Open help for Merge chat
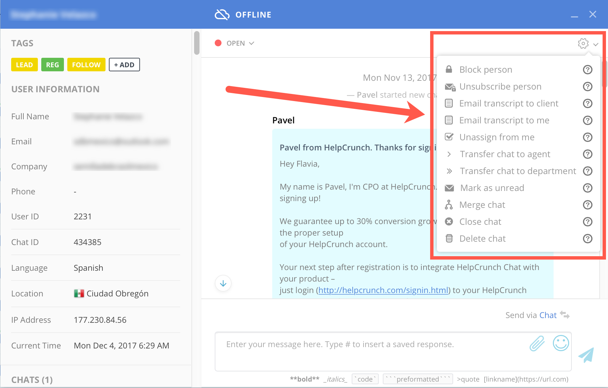Screen dimensions: 608x388 pos(588,205)
